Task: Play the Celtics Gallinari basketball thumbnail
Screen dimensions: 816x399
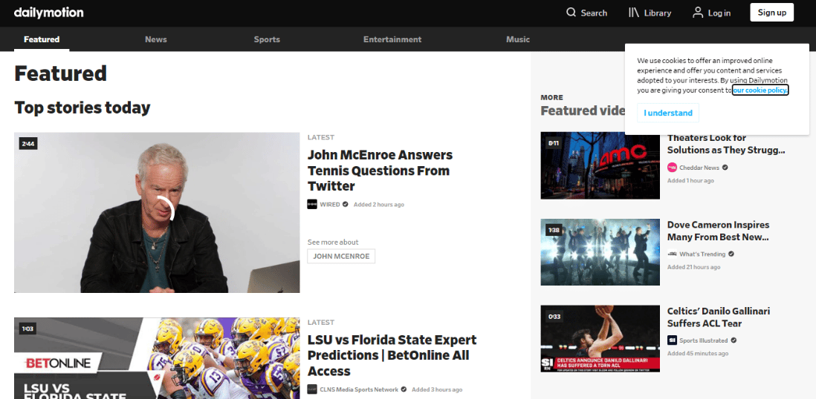Action: pos(600,338)
